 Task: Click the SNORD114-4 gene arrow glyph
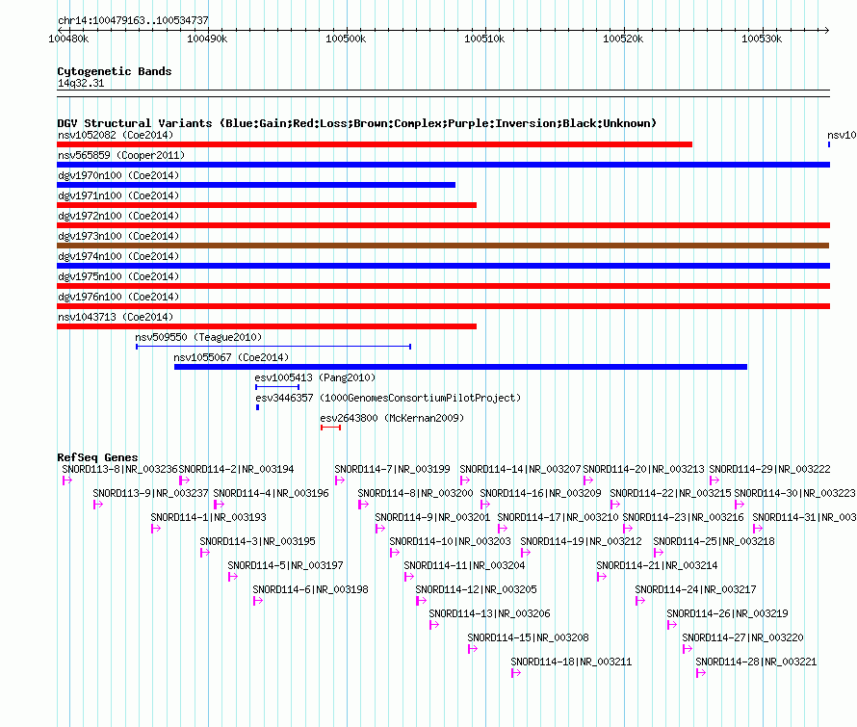pyautogui.click(x=219, y=505)
